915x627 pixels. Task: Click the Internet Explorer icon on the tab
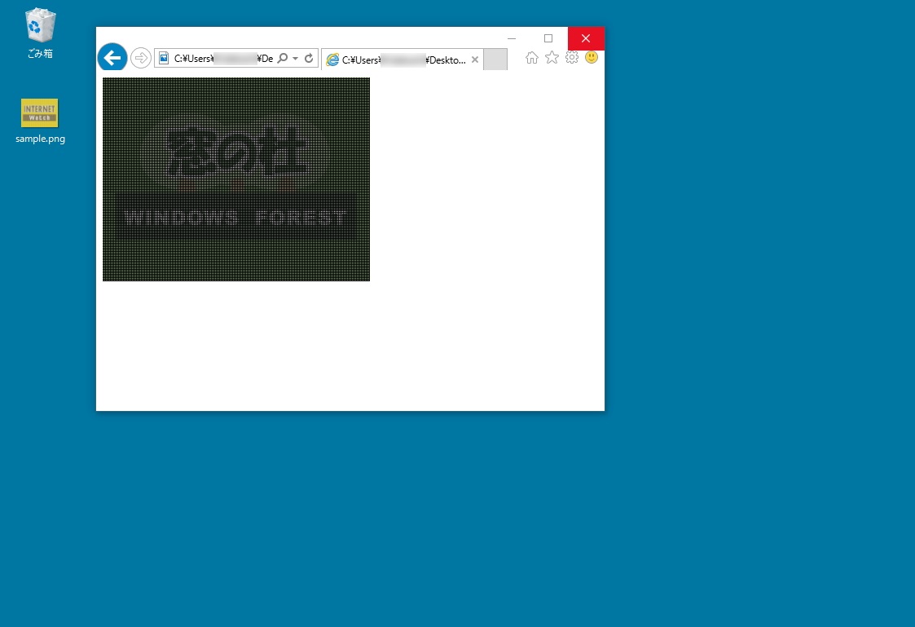[x=333, y=60]
